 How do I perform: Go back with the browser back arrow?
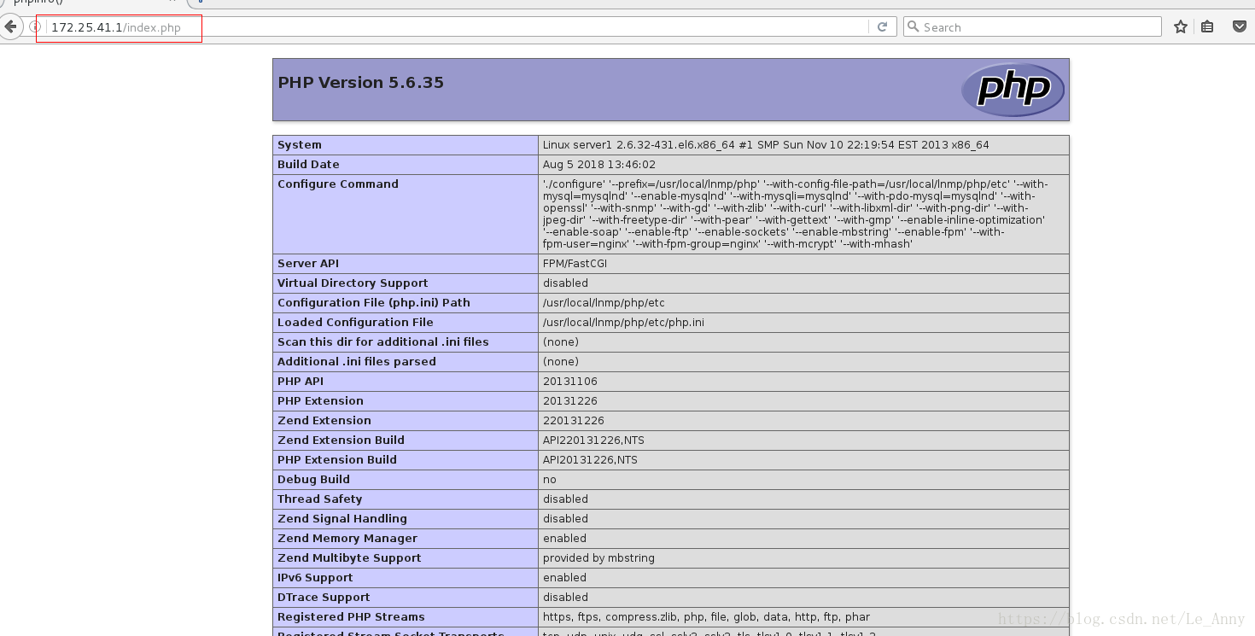(10, 26)
